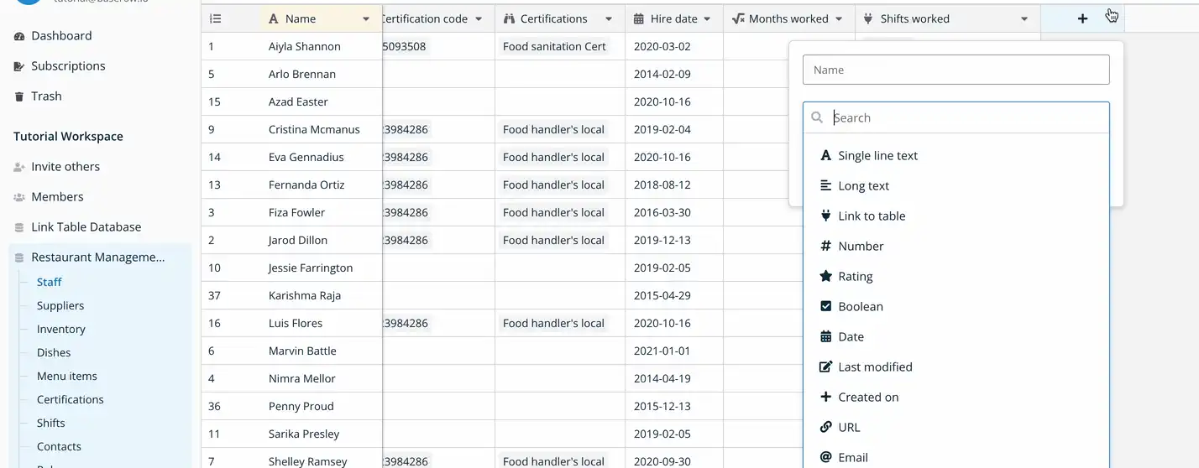Viewport: 1199px width, 468px height.
Task: Open the Hire date column dropdown
Action: [x=707, y=18]
